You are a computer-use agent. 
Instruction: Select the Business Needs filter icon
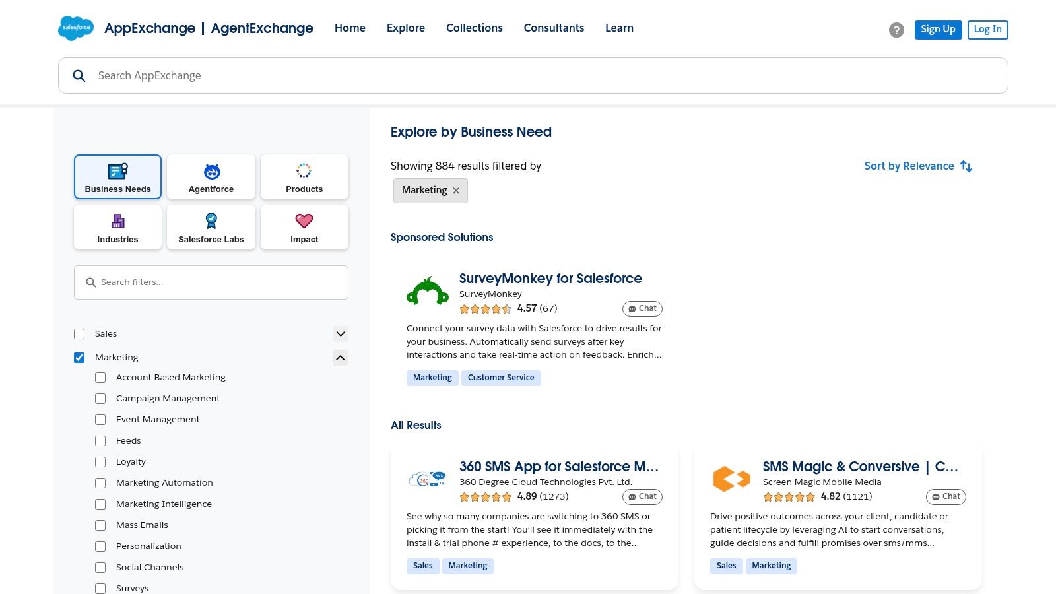click(x=117, y=171)
